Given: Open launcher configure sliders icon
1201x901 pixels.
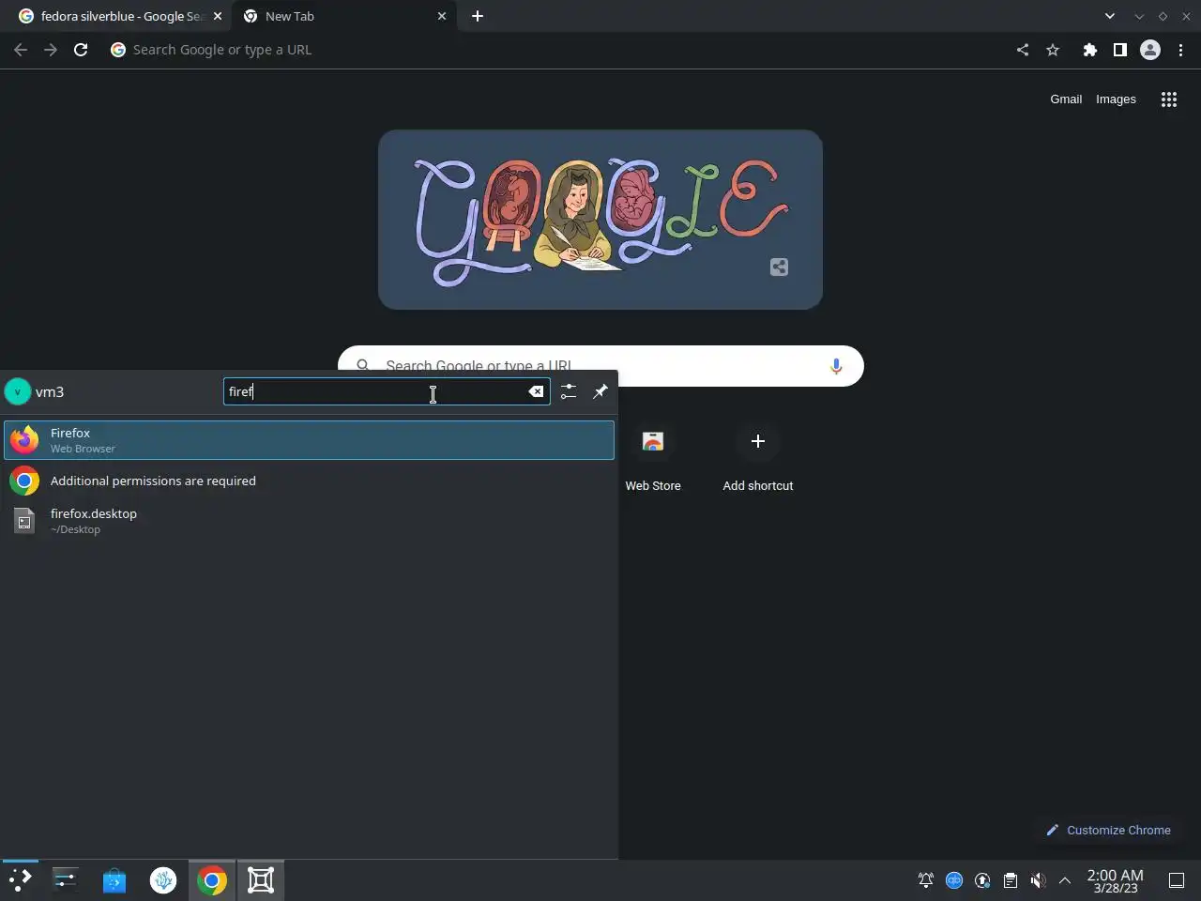Looking at the screenshot, I should coord(569,391).
